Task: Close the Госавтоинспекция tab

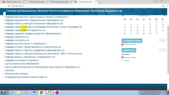Action: (24, 2)
